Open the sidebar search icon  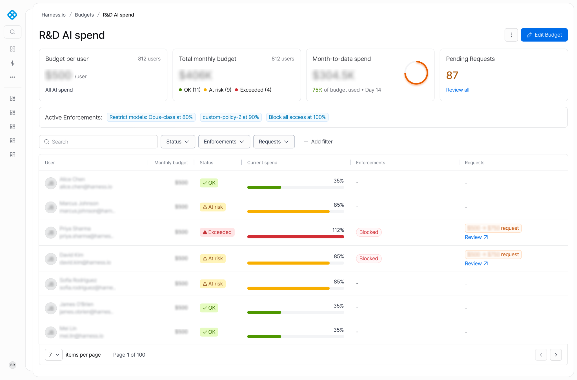12,32
